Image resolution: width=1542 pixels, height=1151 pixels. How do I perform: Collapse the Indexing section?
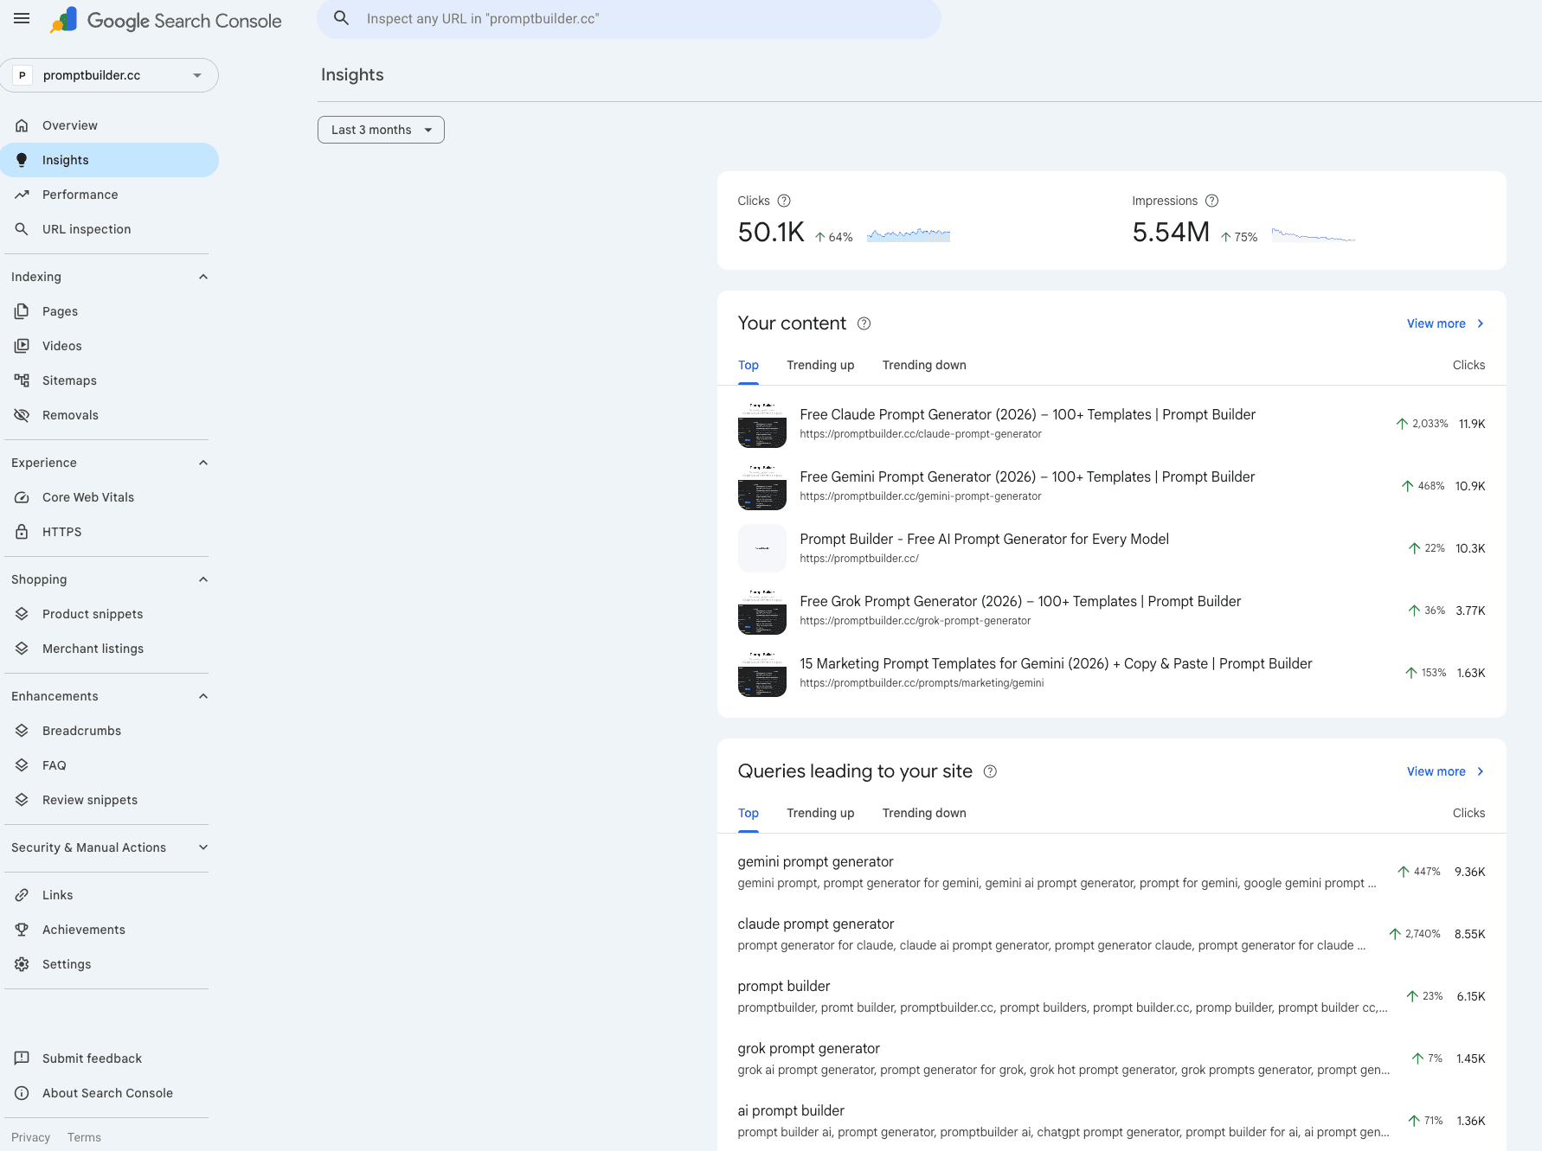click(x=203, y=277)
